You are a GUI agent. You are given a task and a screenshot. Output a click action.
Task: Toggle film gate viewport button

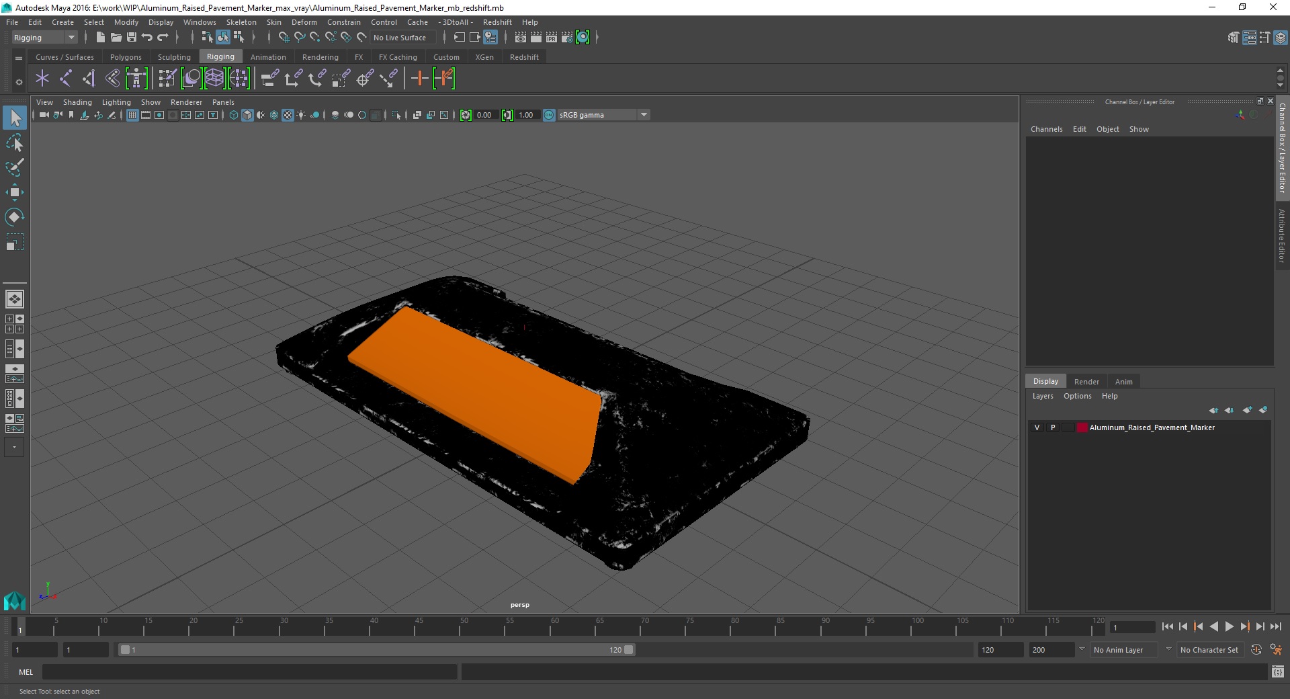click(146, 115)
